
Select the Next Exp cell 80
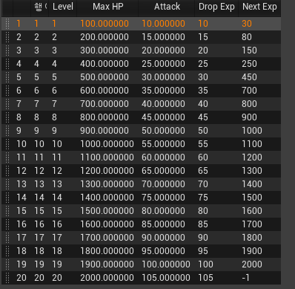pyautogui.click(x=247, y=37)
